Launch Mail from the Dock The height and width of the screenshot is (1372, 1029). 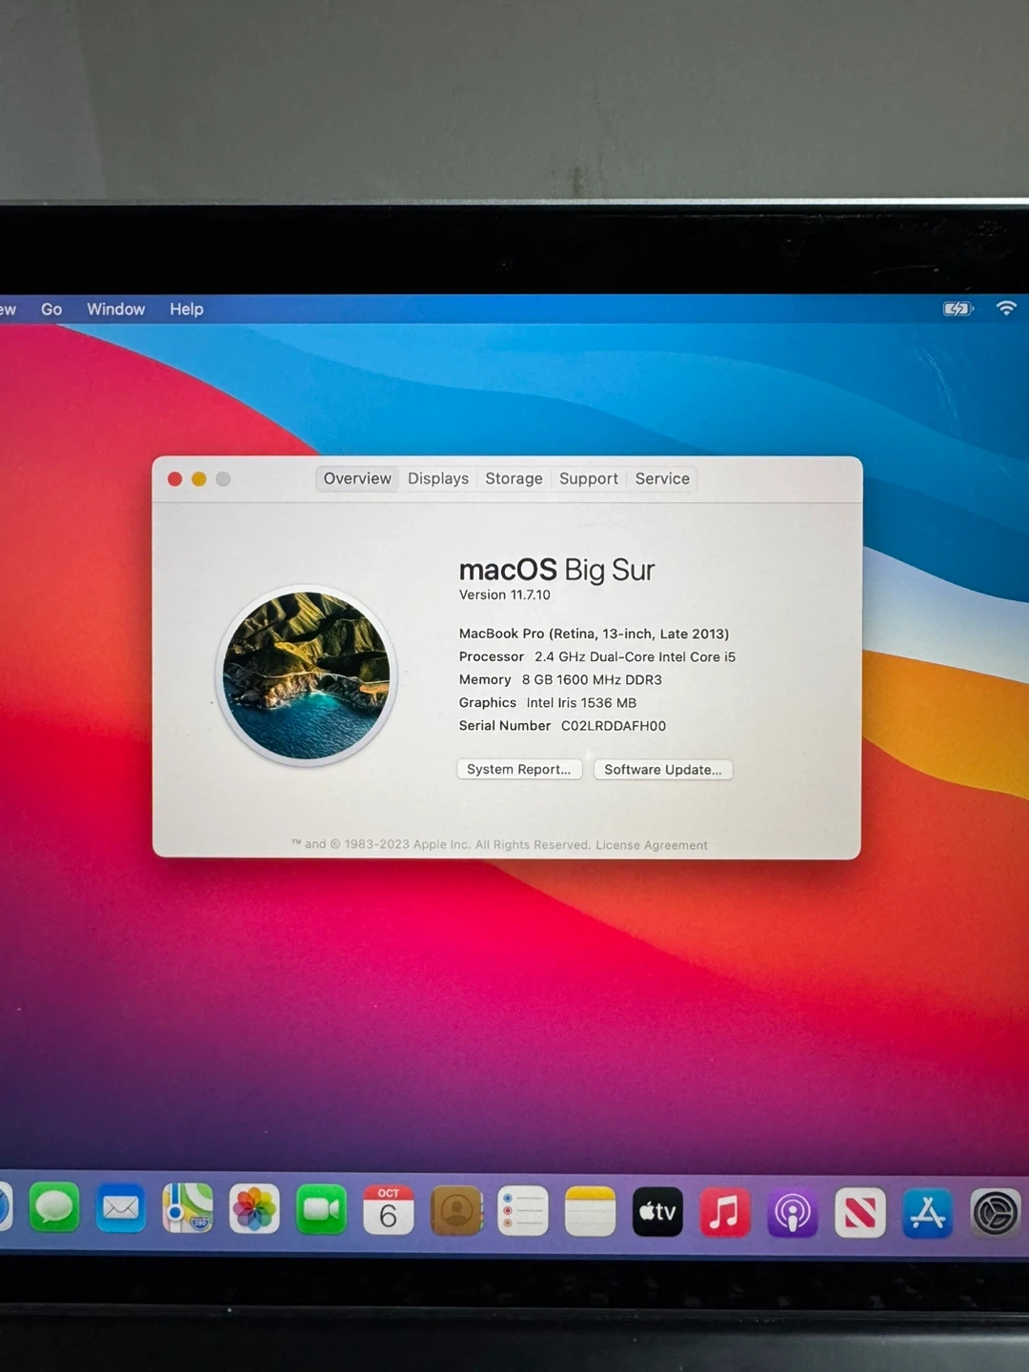(x=121, y=1209)
